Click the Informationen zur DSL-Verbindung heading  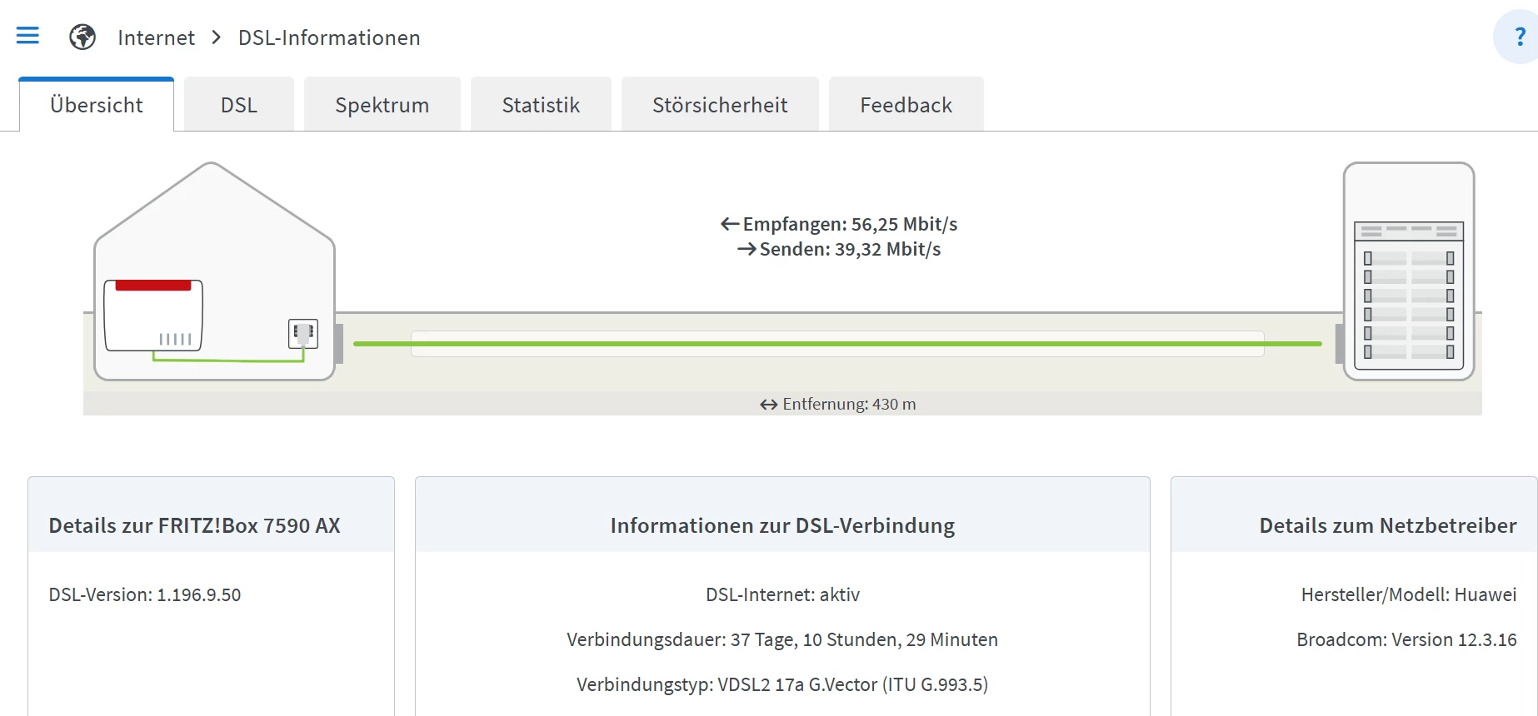tap(782, 525)
